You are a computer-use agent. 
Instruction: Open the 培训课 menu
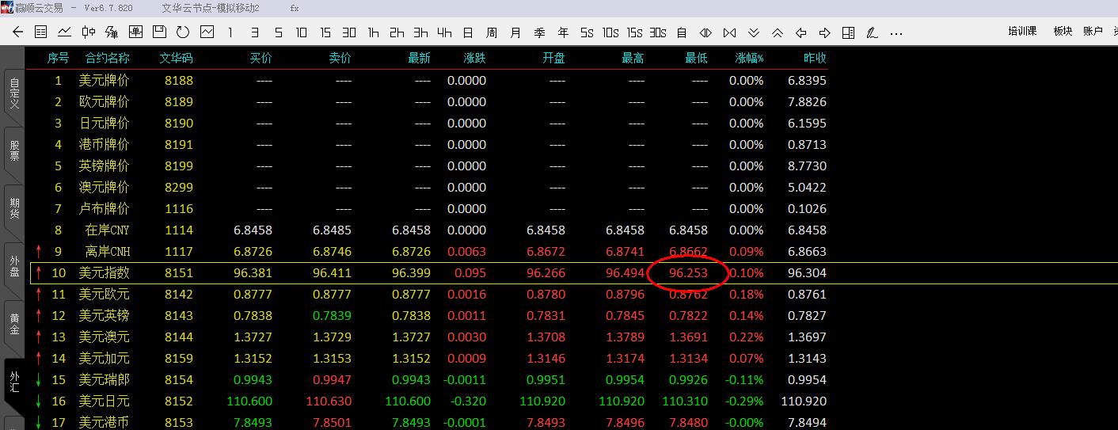[x=1021, y=32]
